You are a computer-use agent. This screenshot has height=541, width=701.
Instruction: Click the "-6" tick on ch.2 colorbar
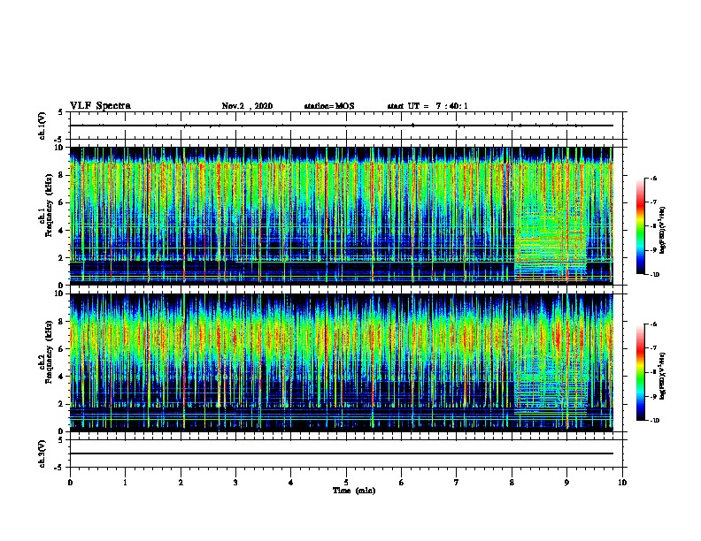653,324
